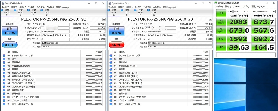
Task: Open the ヘルプ(H) menu in CrystalDiskMark
Action: [x=245, y=6]
